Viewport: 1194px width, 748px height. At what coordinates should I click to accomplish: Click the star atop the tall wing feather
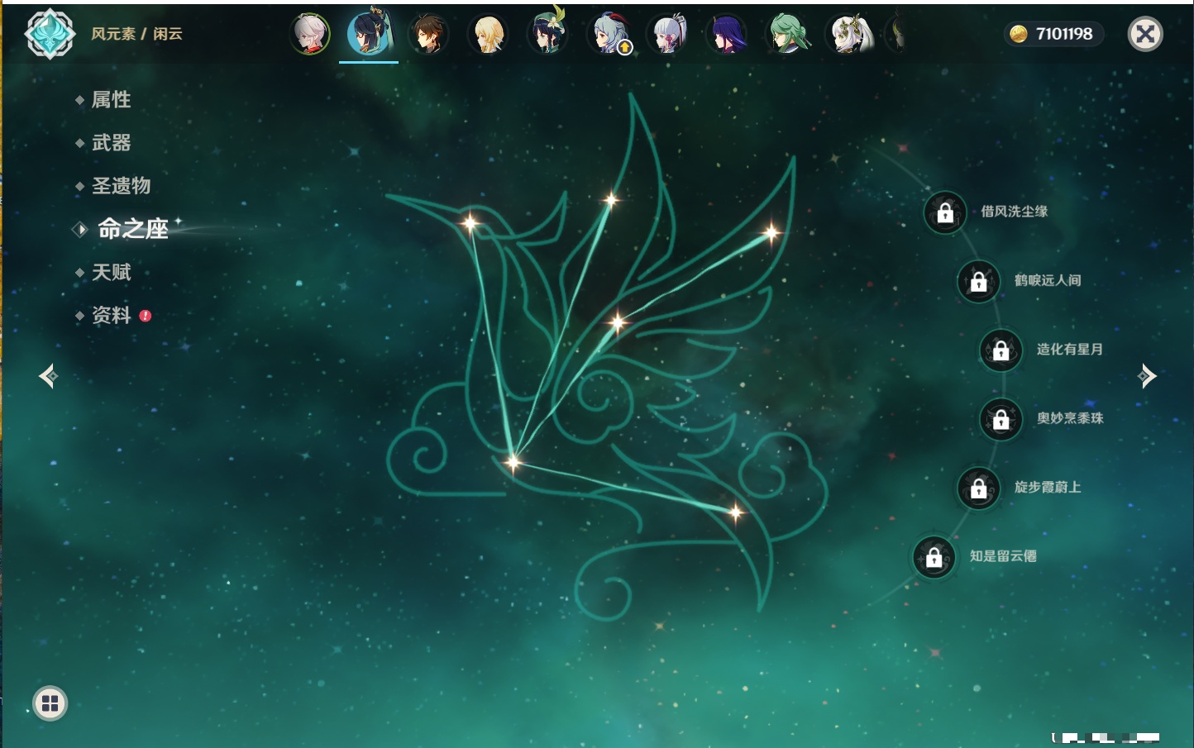pyautogui.click(x=611, y=199)
